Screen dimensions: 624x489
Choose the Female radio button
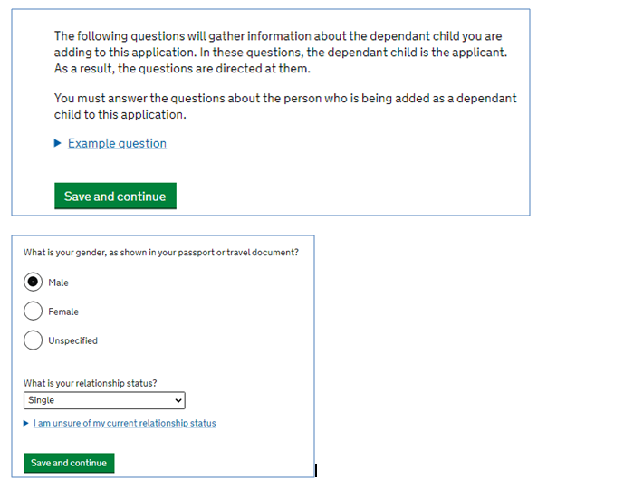[x=34, y=312]
